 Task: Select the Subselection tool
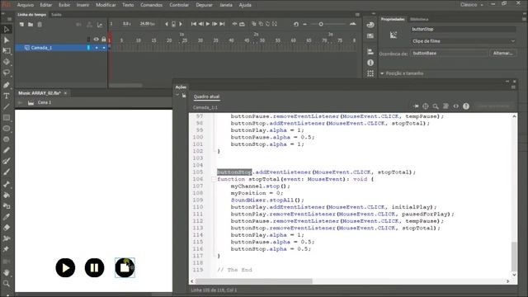point(6,40)
